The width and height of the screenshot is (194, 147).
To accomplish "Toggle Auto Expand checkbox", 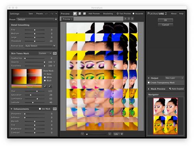I will (x=170, y=89).
